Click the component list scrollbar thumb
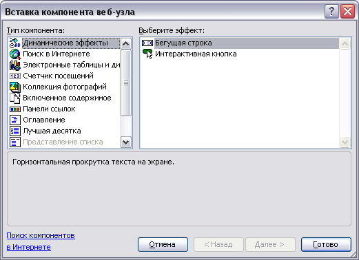The width and height of the screenshot is (359, 260). tap(126, 83)
